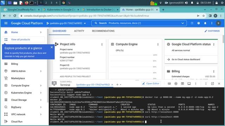
Task: Open the project selector dropdown
Action: click(66, 23)
